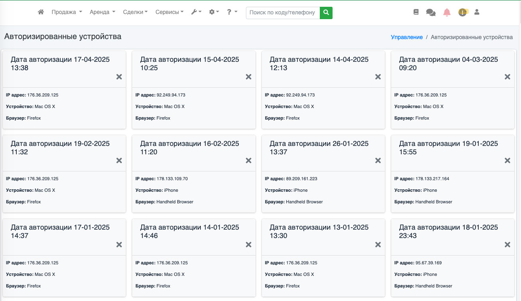Open the gear settings dropdown
The width and height of the screenshot is (521, 301).
point(214,12)
